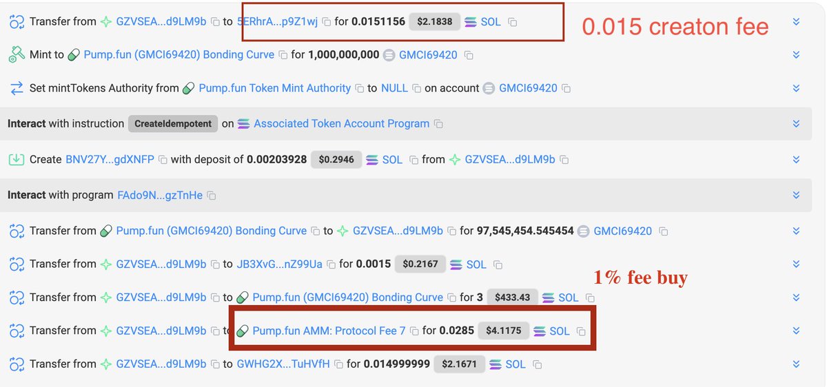This screenshot has width=827, height=387.
Task: Copy the GWHG2X...TuHVfH address
Action: pos(338,364)
